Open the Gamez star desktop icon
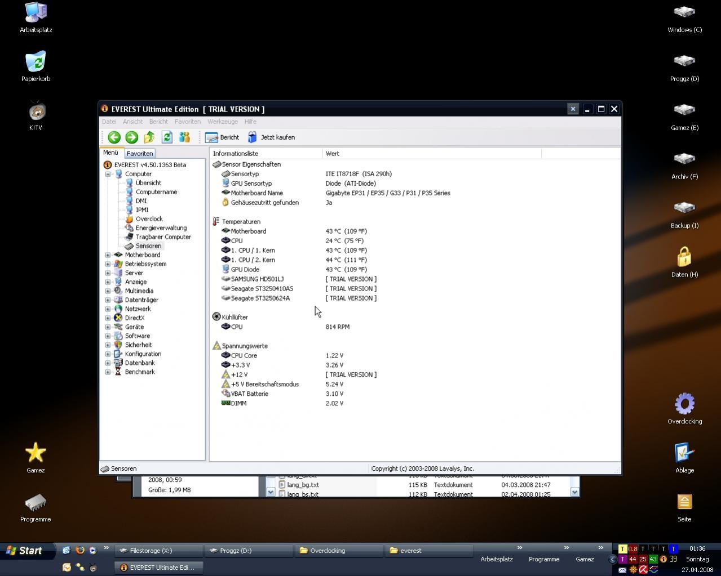 click(x=36, y=457)
